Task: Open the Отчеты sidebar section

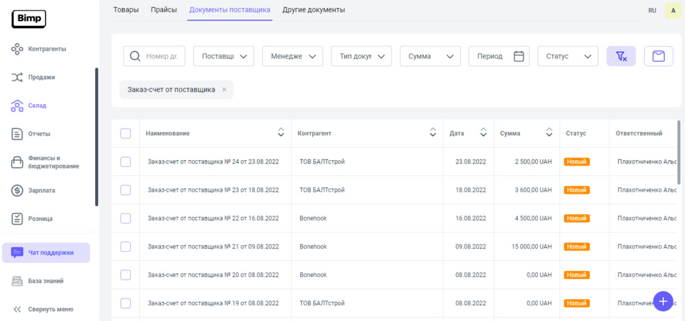Action: (39, 134)
